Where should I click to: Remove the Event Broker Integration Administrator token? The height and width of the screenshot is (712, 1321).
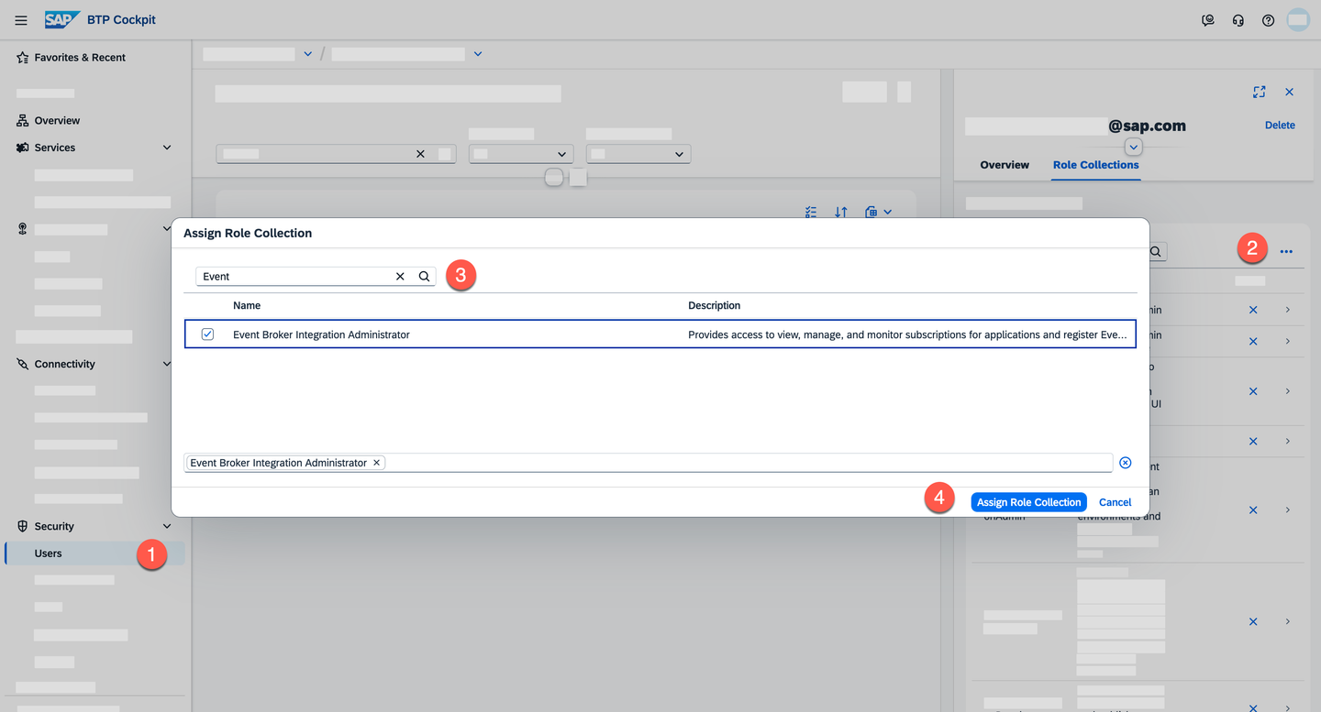376,463
